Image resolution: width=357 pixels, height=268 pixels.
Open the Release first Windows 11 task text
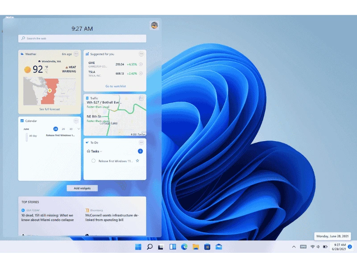(x=116, y=161)
